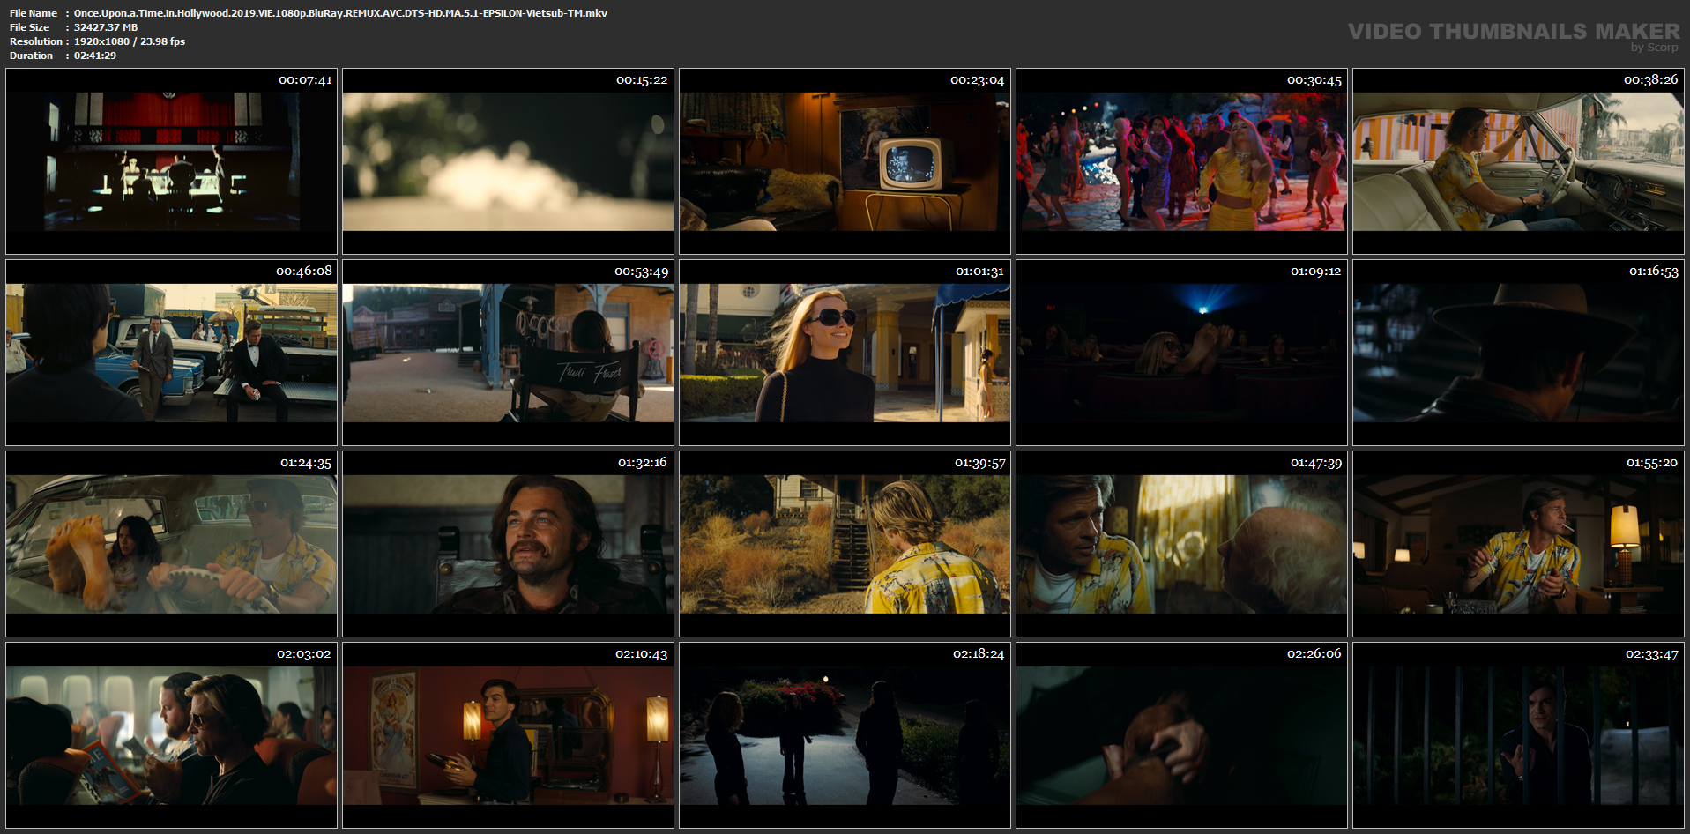Screen dimensions: 1690x834
Task: Click the File Name label
Action: (34, 13)
